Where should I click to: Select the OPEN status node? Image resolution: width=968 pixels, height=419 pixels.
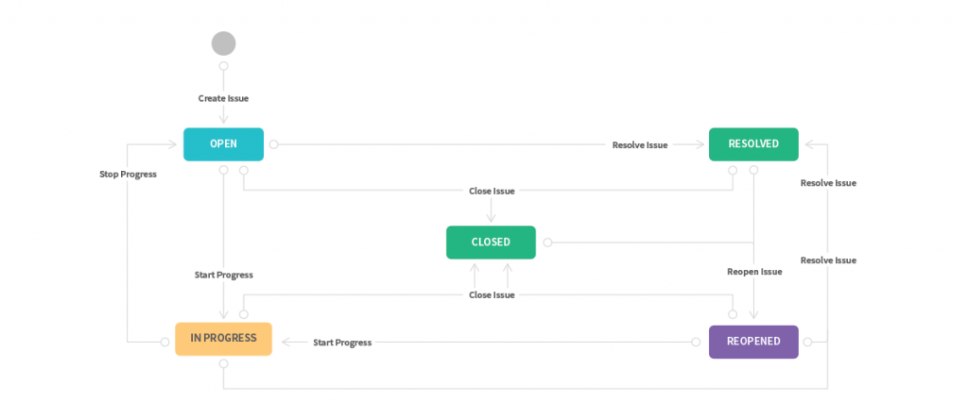[x=223, y=144]
